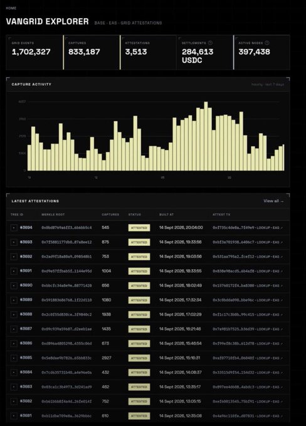
Task: Click the TREE ID column header
Action: (17, 215)
